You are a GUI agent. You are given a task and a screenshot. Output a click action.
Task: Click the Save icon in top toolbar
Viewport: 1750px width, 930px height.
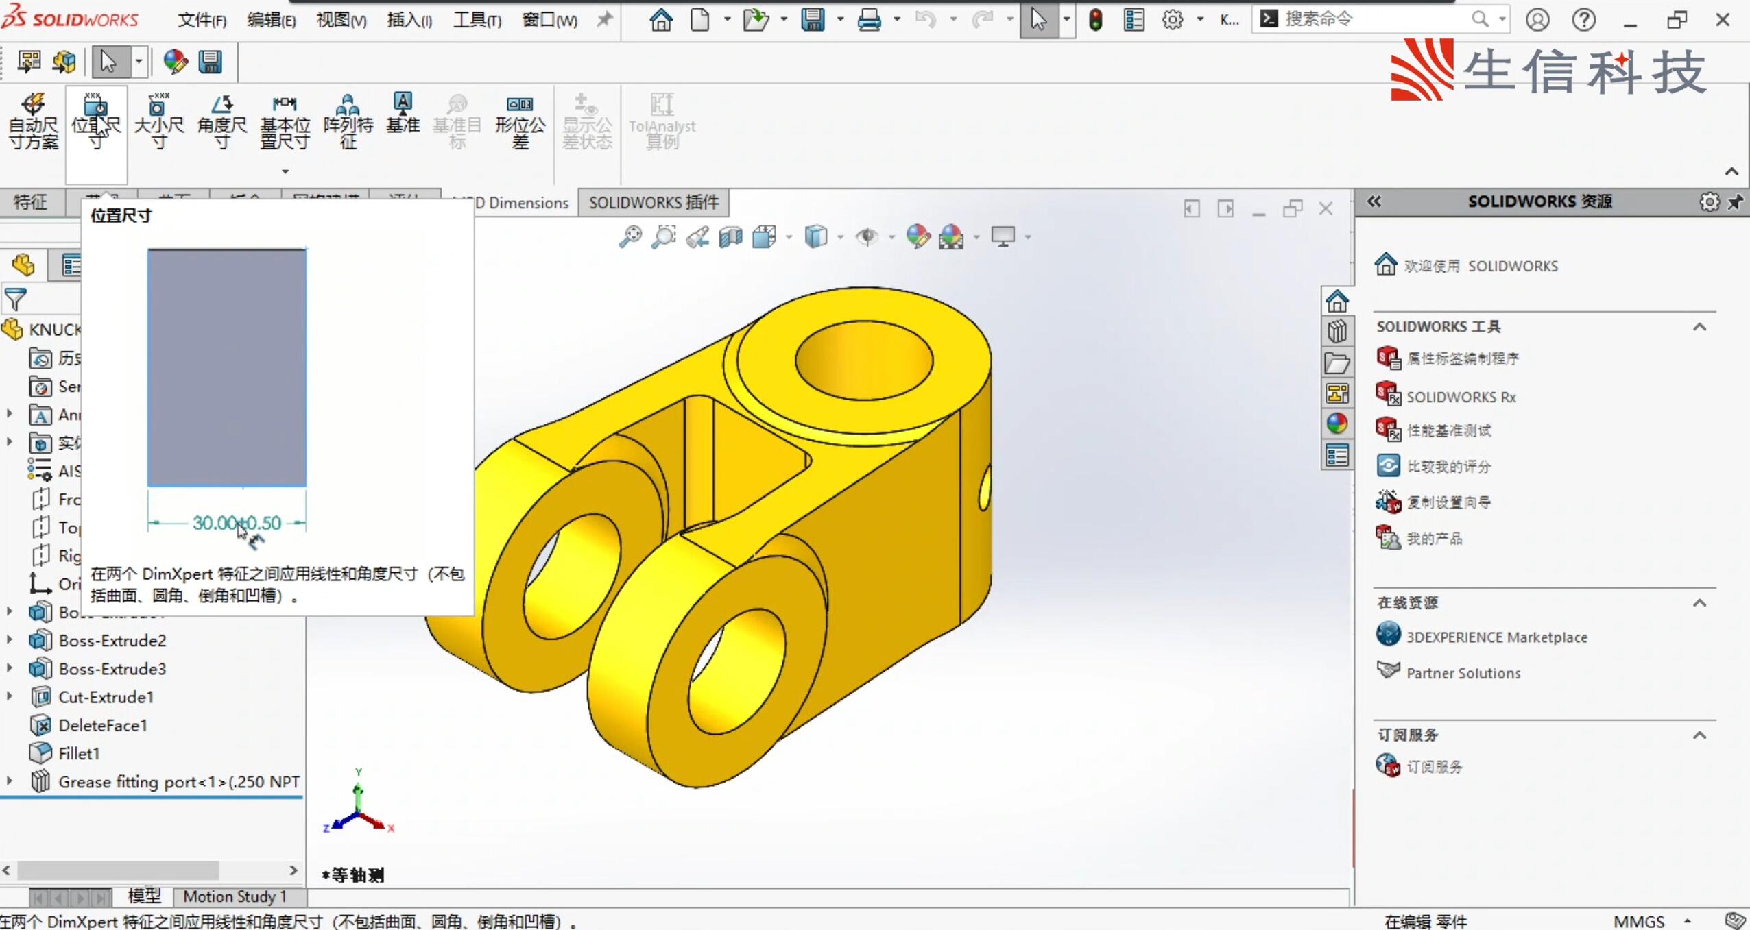pos(813,20)
